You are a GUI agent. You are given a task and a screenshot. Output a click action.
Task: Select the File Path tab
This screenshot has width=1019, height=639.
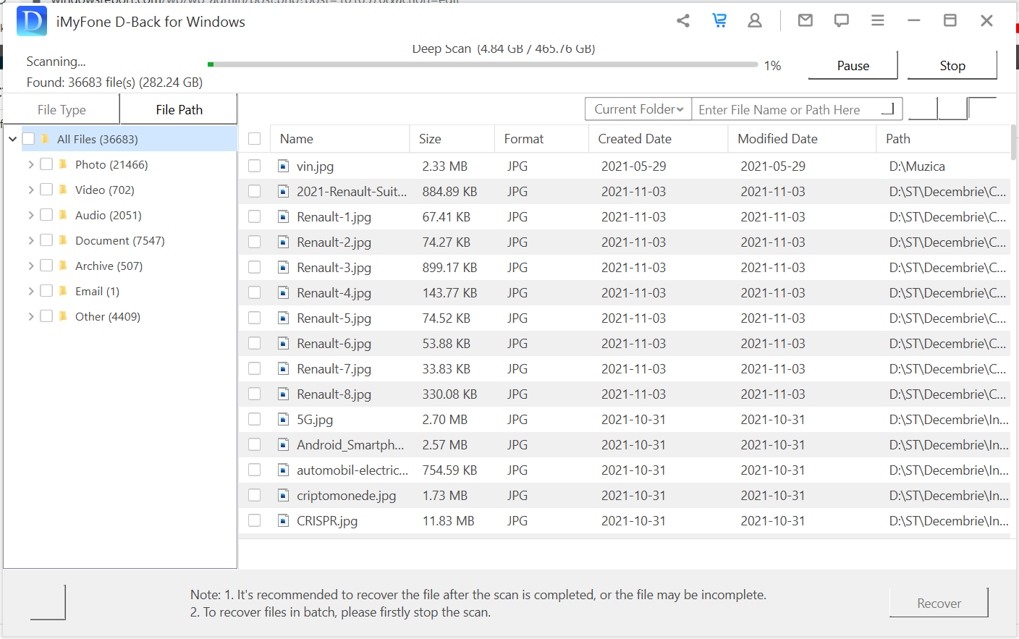pos(179,110)
